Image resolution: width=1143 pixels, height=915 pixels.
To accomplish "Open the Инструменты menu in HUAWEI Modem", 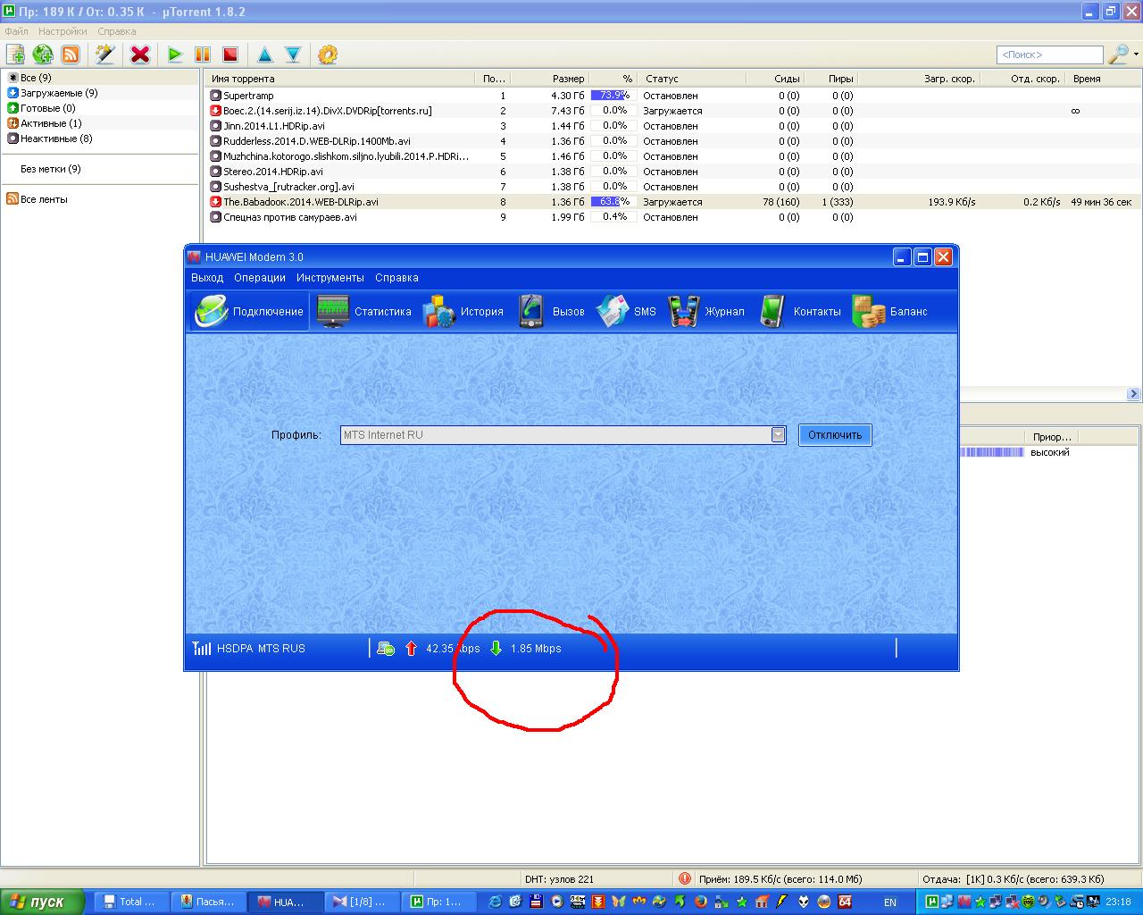I will click(x=330, y=278).
